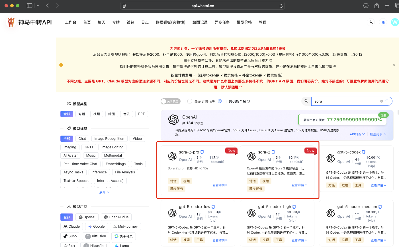This screenshot has height=247, width=399.
Task: Filter by the Image Recognition tag
Action: (x=109, y=139)
